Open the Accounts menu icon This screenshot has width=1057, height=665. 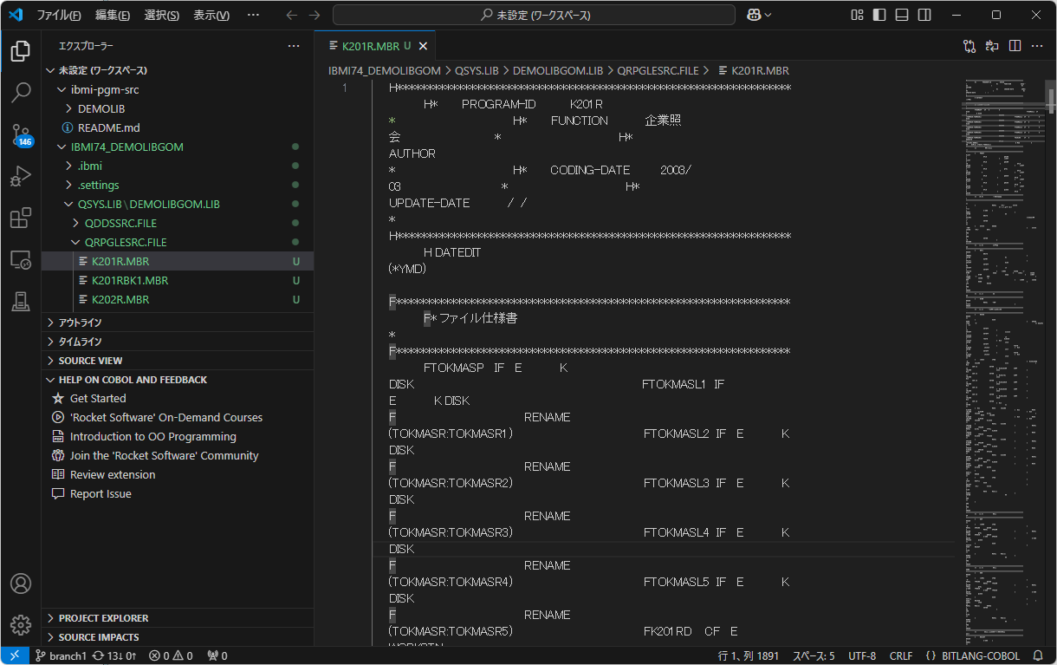(21, 583)
